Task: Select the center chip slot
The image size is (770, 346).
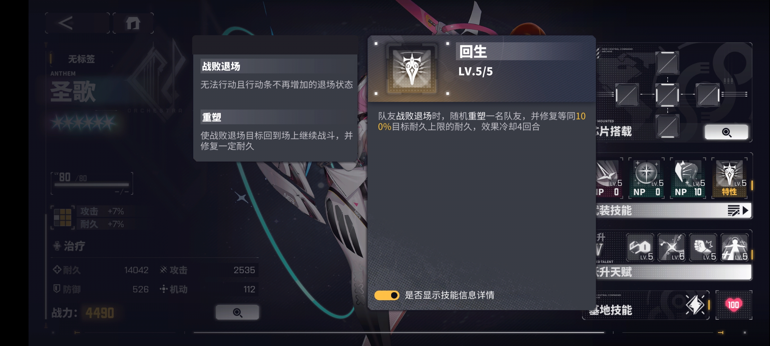Action: pos(667,95)
